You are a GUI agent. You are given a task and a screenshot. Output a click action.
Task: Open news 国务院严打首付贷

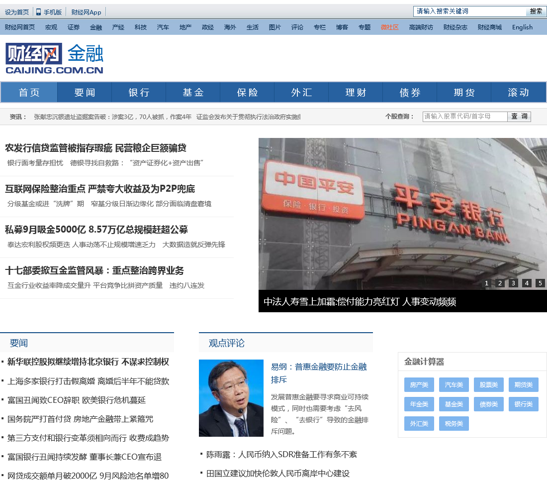pyautogui.click(x=80, y=419)
